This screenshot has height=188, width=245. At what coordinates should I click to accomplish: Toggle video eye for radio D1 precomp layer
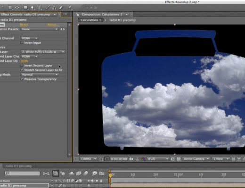(x=89, y=186)
